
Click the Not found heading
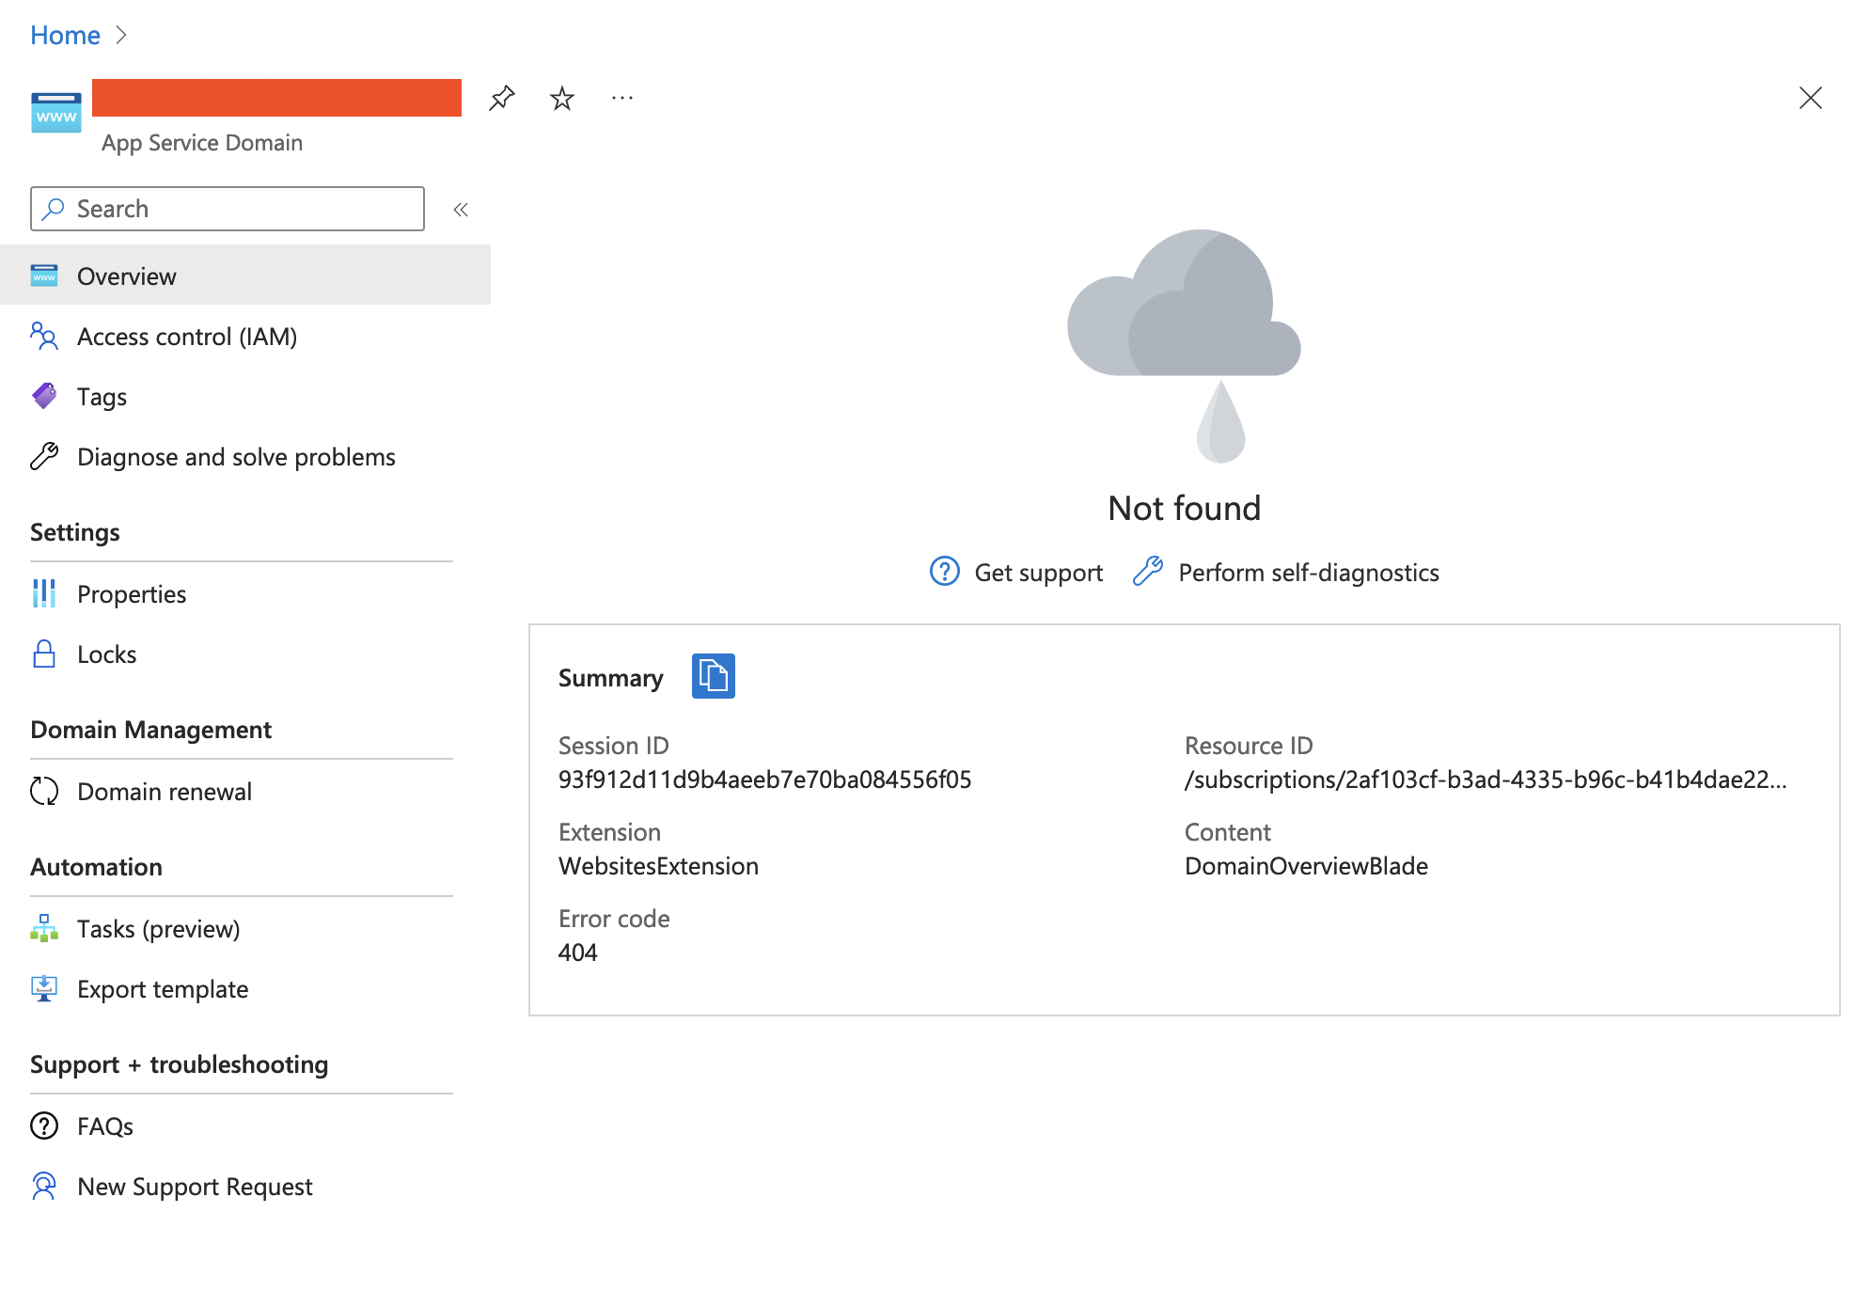1184,508
